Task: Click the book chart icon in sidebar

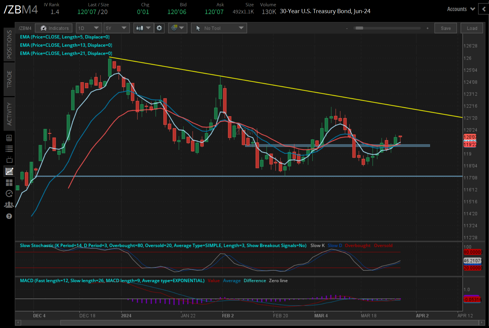Action: coord(9,138)
